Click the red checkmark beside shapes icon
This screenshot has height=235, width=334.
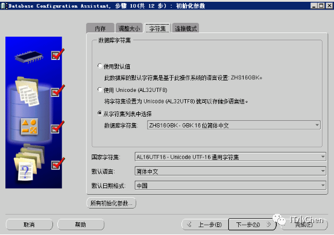58,127
